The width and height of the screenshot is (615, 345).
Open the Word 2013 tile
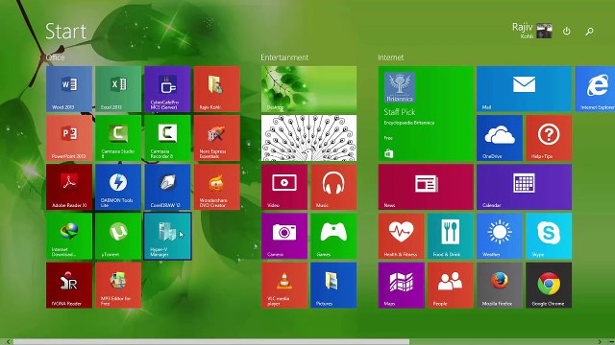(x=69, y=89)
